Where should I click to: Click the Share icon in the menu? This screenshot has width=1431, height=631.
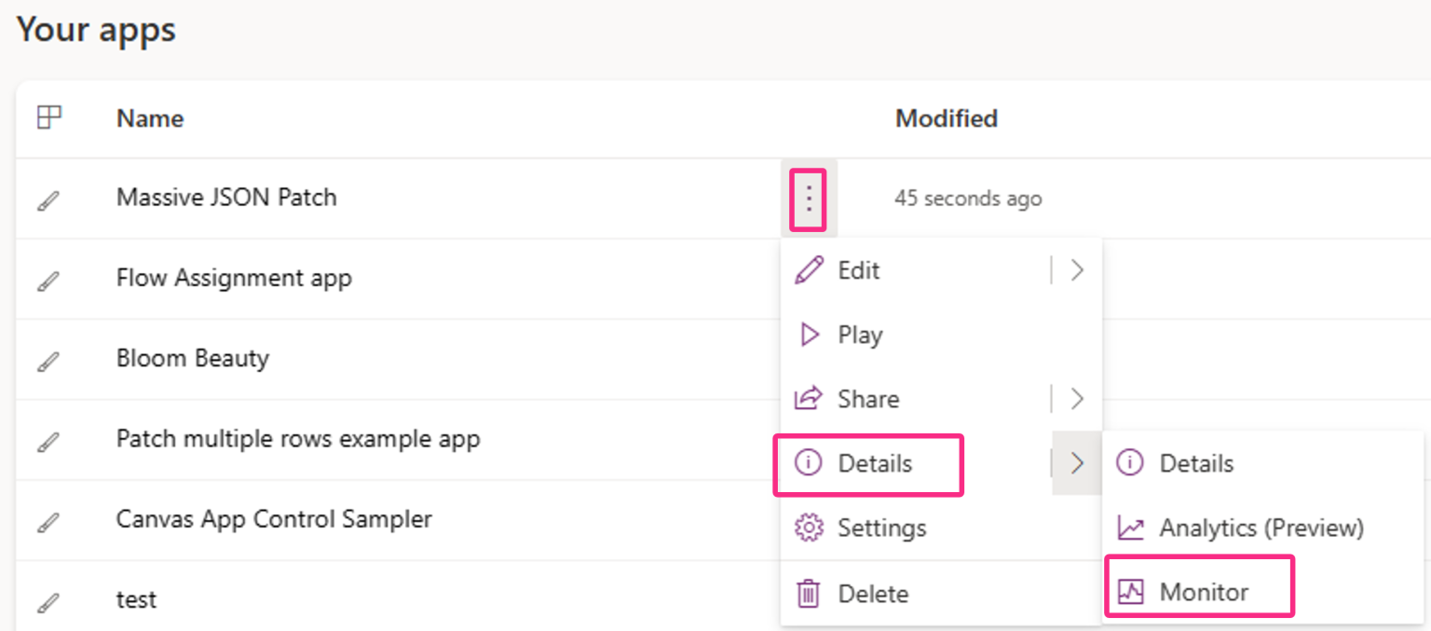point(810,399)
